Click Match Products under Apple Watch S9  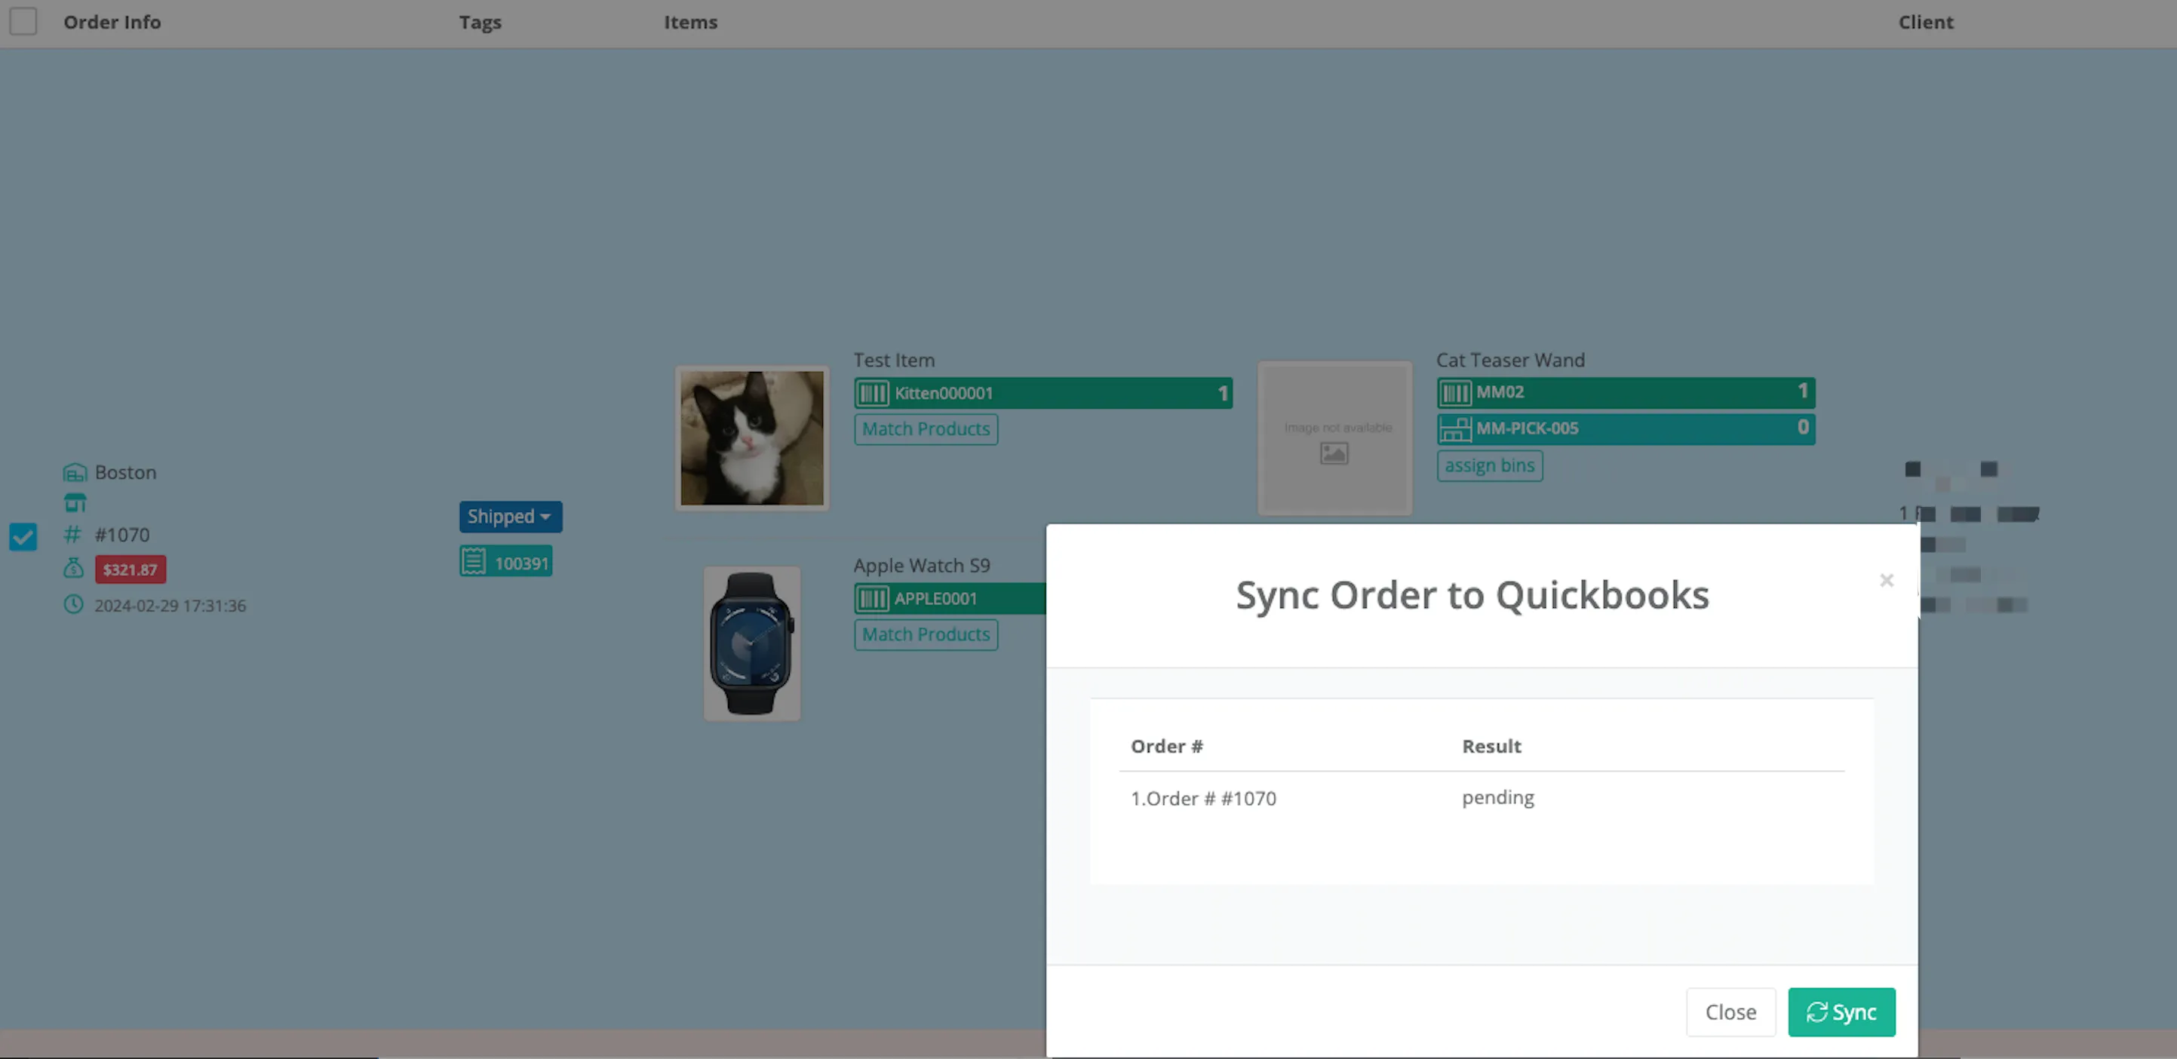pyautogui.click(x=926, y=635)
